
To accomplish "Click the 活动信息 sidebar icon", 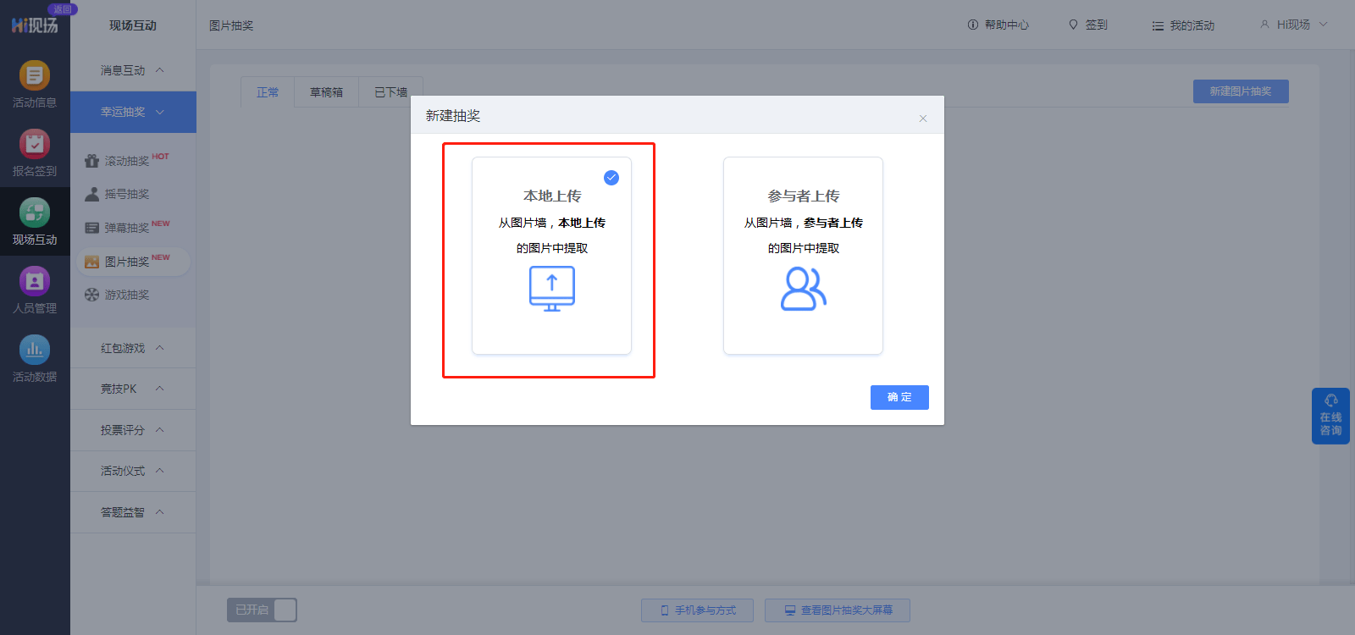I will pyautogui.click(x=35, y=75).
